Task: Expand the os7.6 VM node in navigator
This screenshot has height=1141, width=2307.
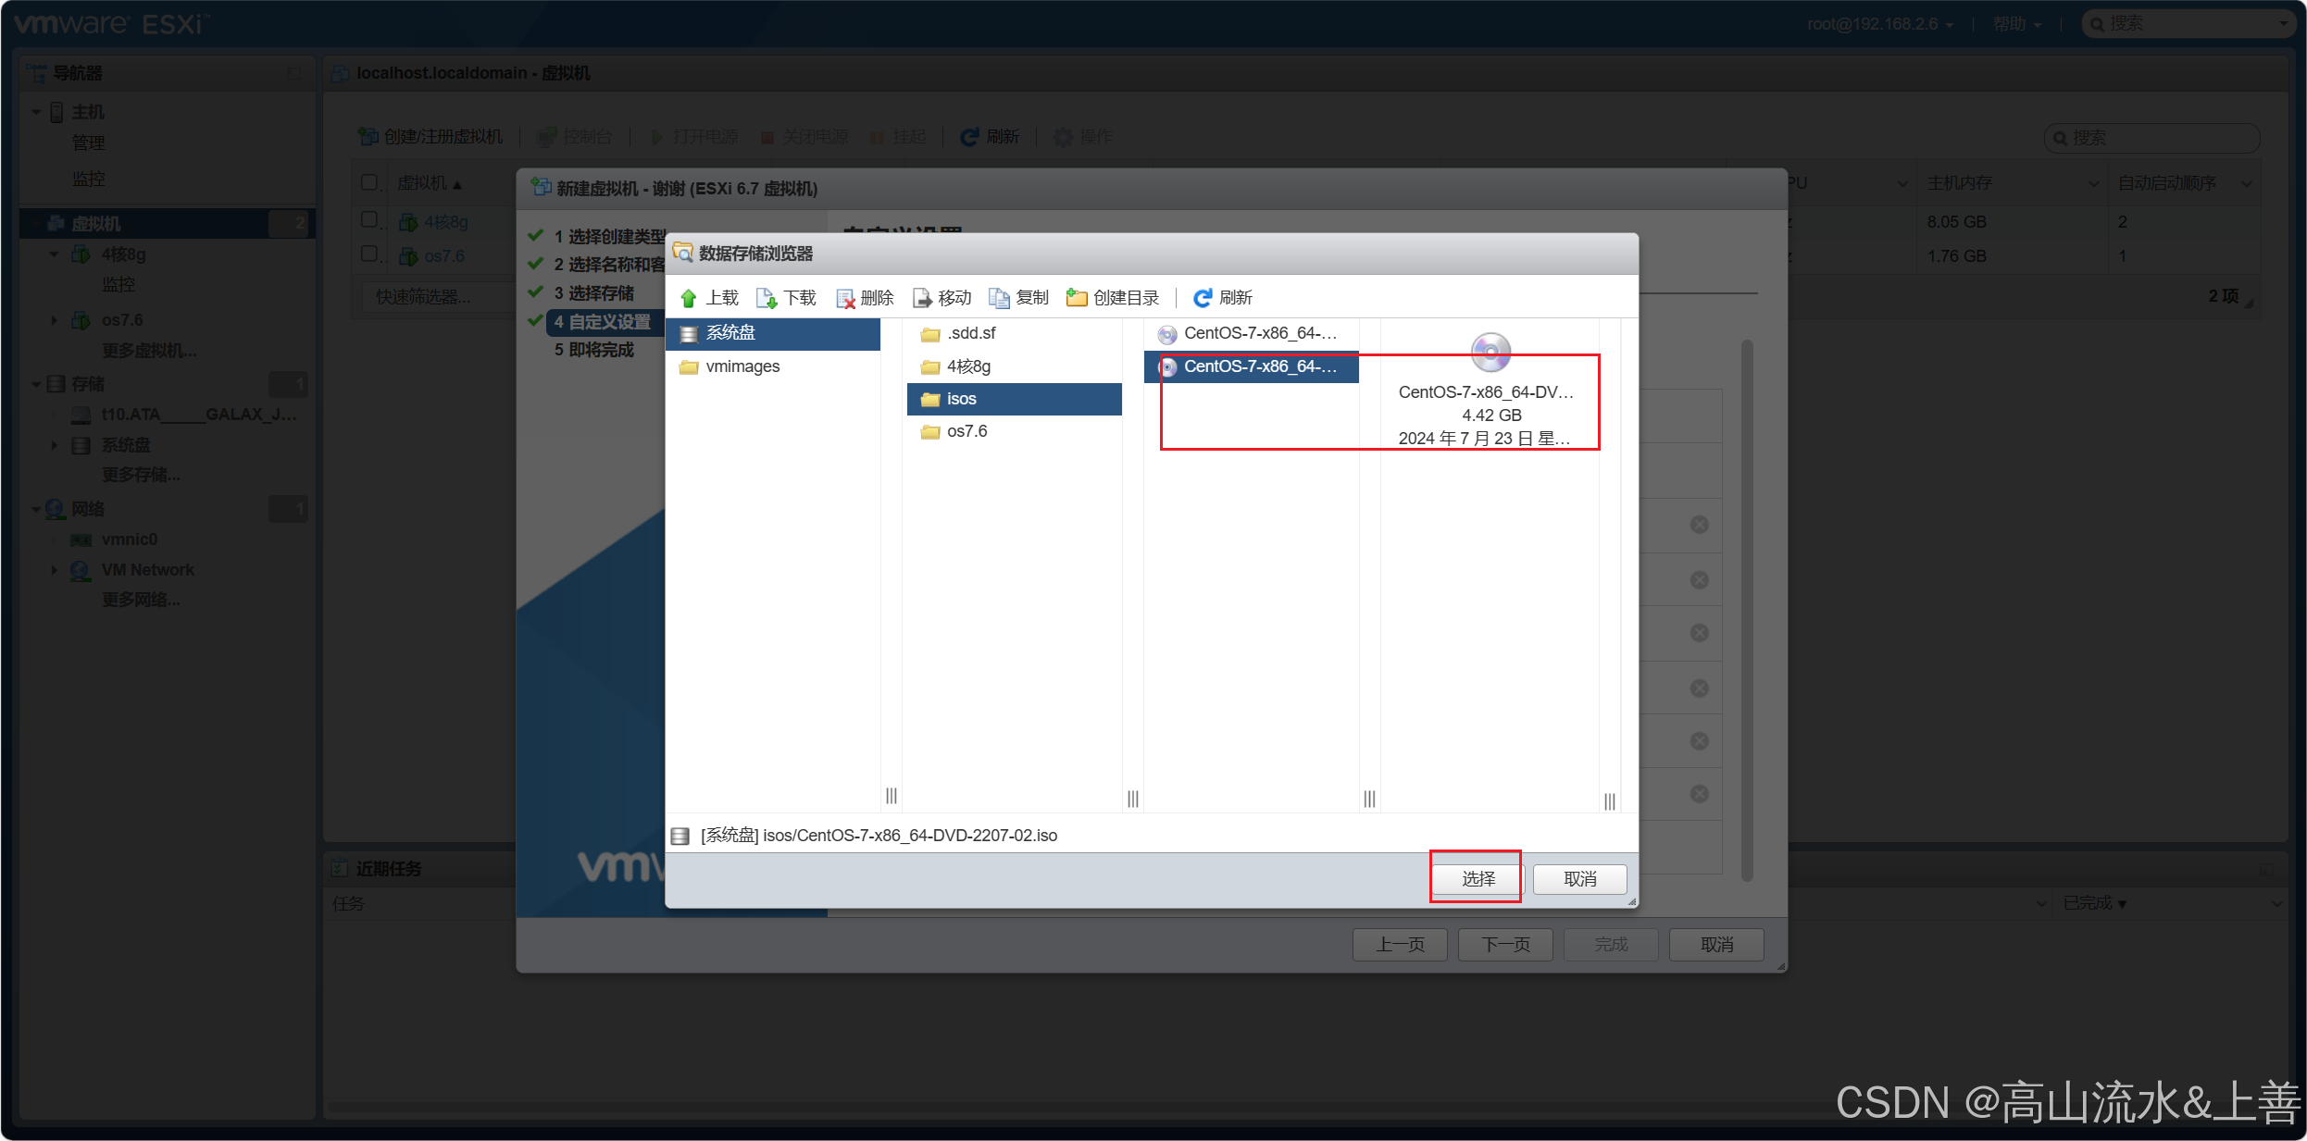Action: pyautogui.click(x=54, y=320)
